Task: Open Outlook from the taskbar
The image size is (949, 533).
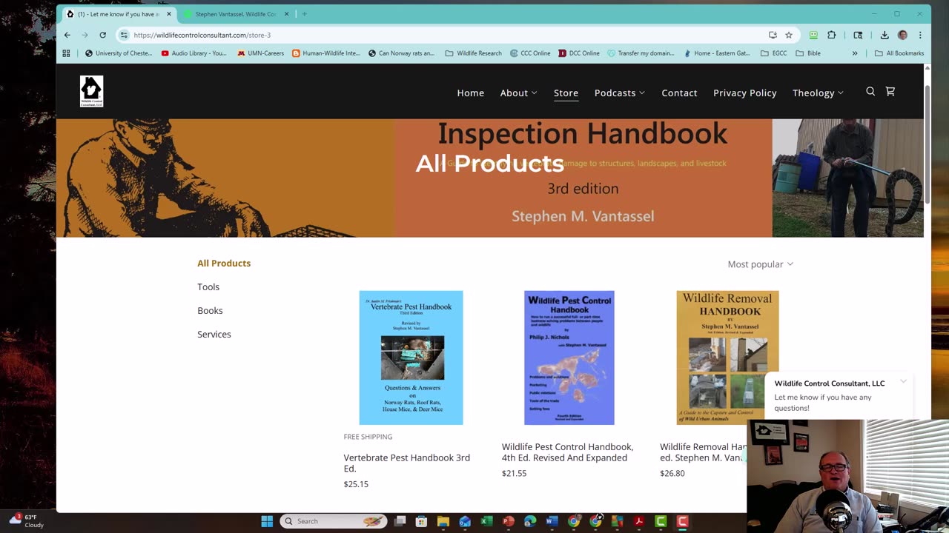Action: [x=464, y=521]
